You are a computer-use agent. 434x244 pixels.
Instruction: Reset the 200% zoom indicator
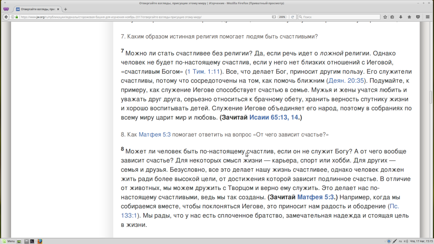point(282,17)
